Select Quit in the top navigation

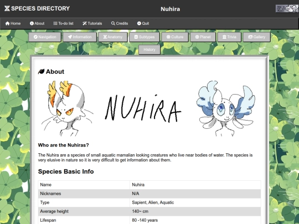click(143, 23)
